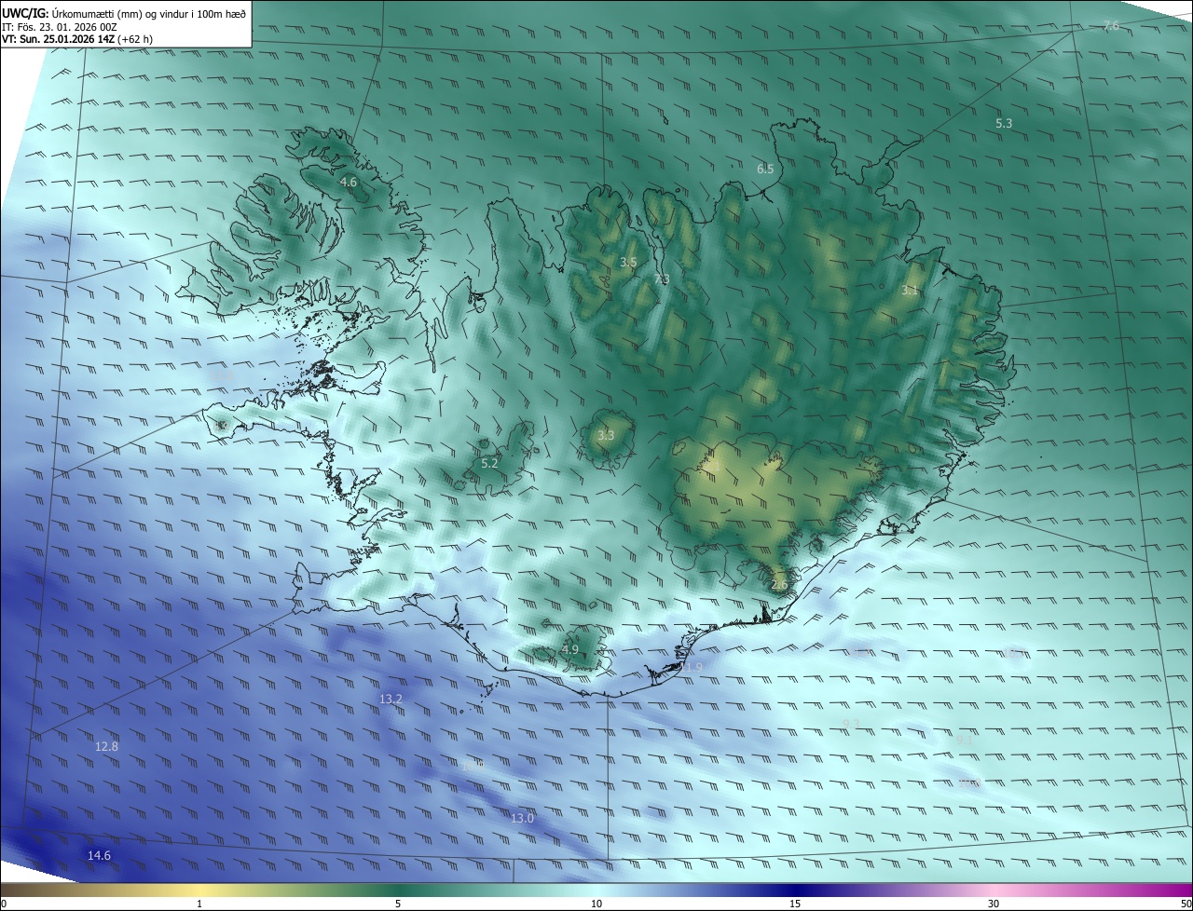Click the 30 tick label on the colour scale

[x=994, y=904]
